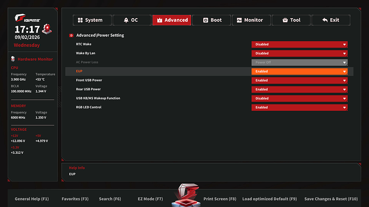Click the +53 °C temperature value
Screen dimensions: 369x207
pyautogui.click(x=40, y=79)
